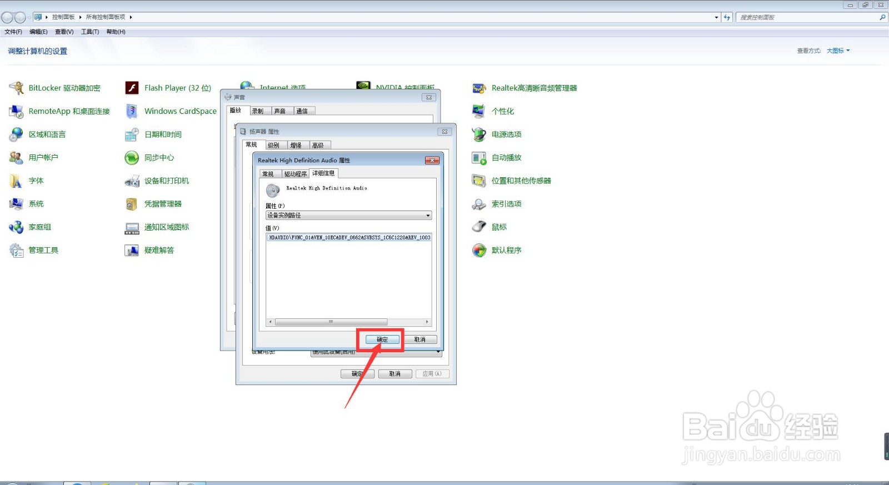Screen dimensions: 889x485
Task: Open 日期和时间 icon
Action: (132, 134)
